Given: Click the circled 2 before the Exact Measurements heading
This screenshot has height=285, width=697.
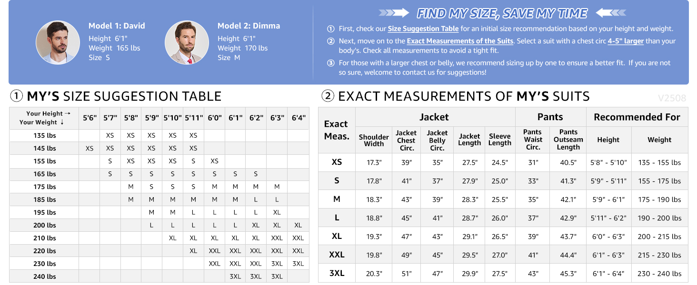Looking at the screenshot, I should tap(328, 96).
